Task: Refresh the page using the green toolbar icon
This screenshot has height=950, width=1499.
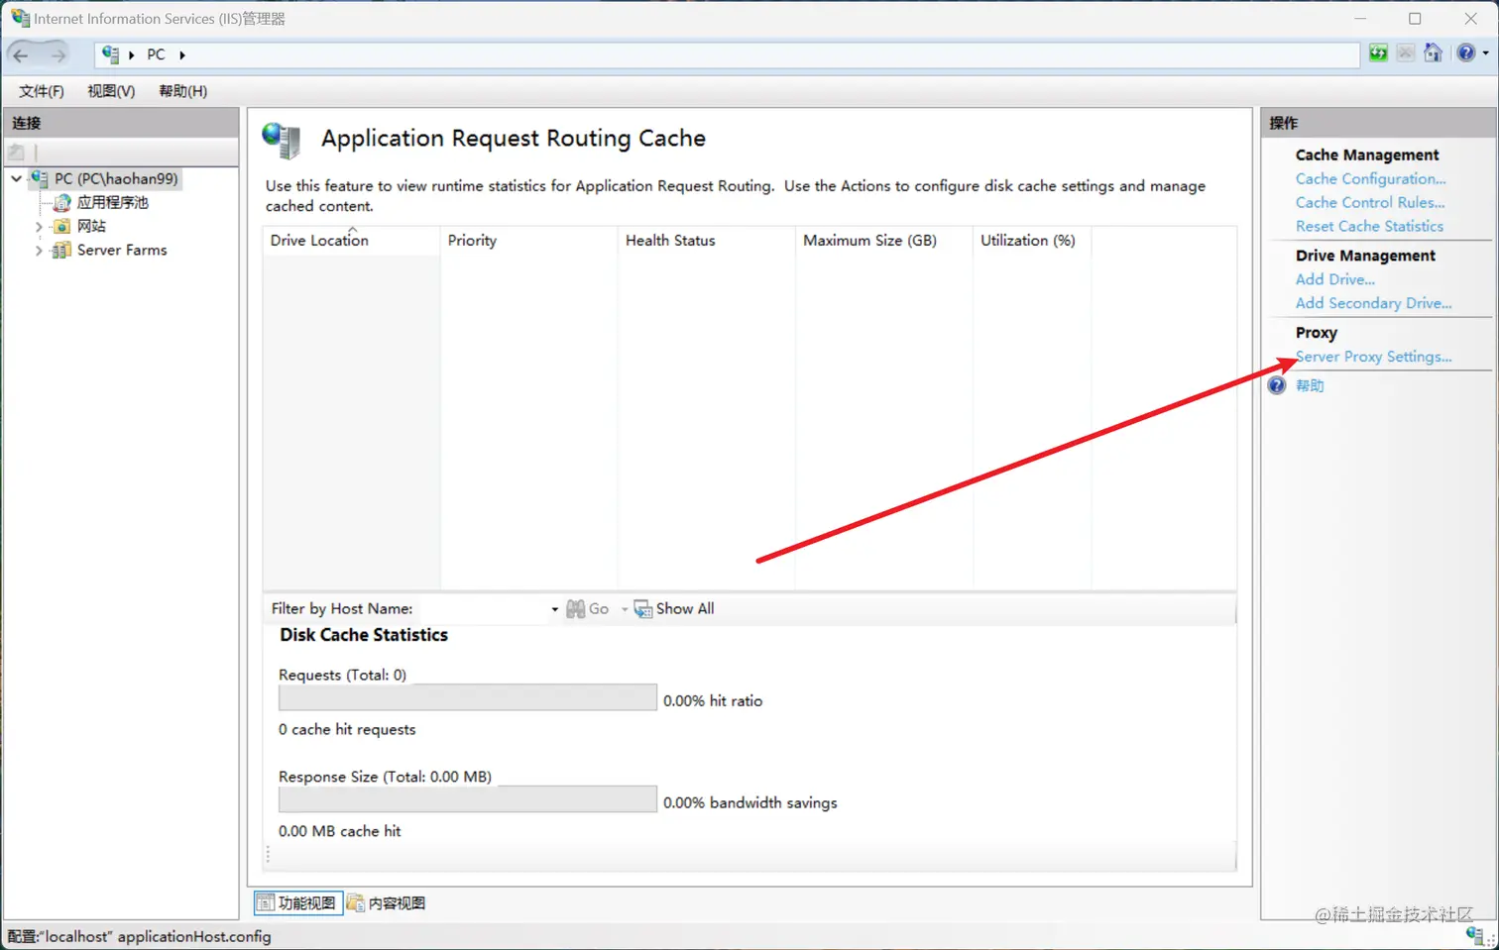Action: tap(1378, 53)
